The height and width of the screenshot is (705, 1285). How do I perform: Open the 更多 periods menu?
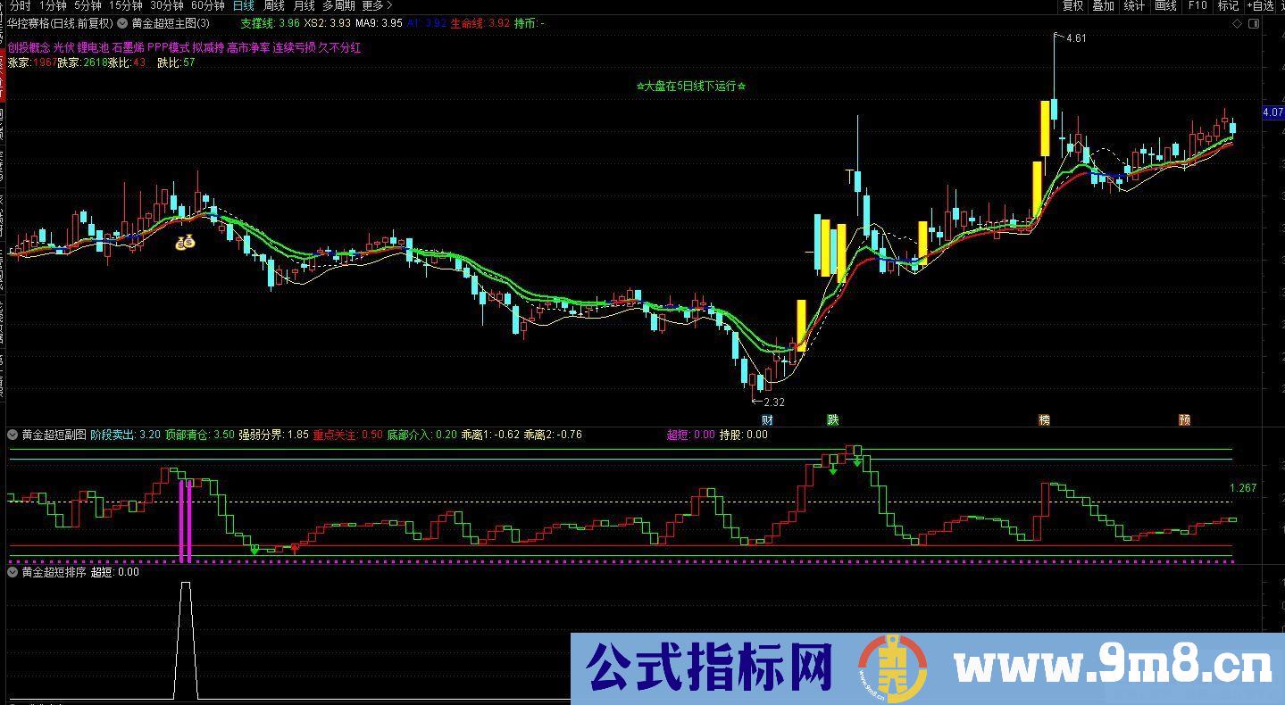click(377, 6)
